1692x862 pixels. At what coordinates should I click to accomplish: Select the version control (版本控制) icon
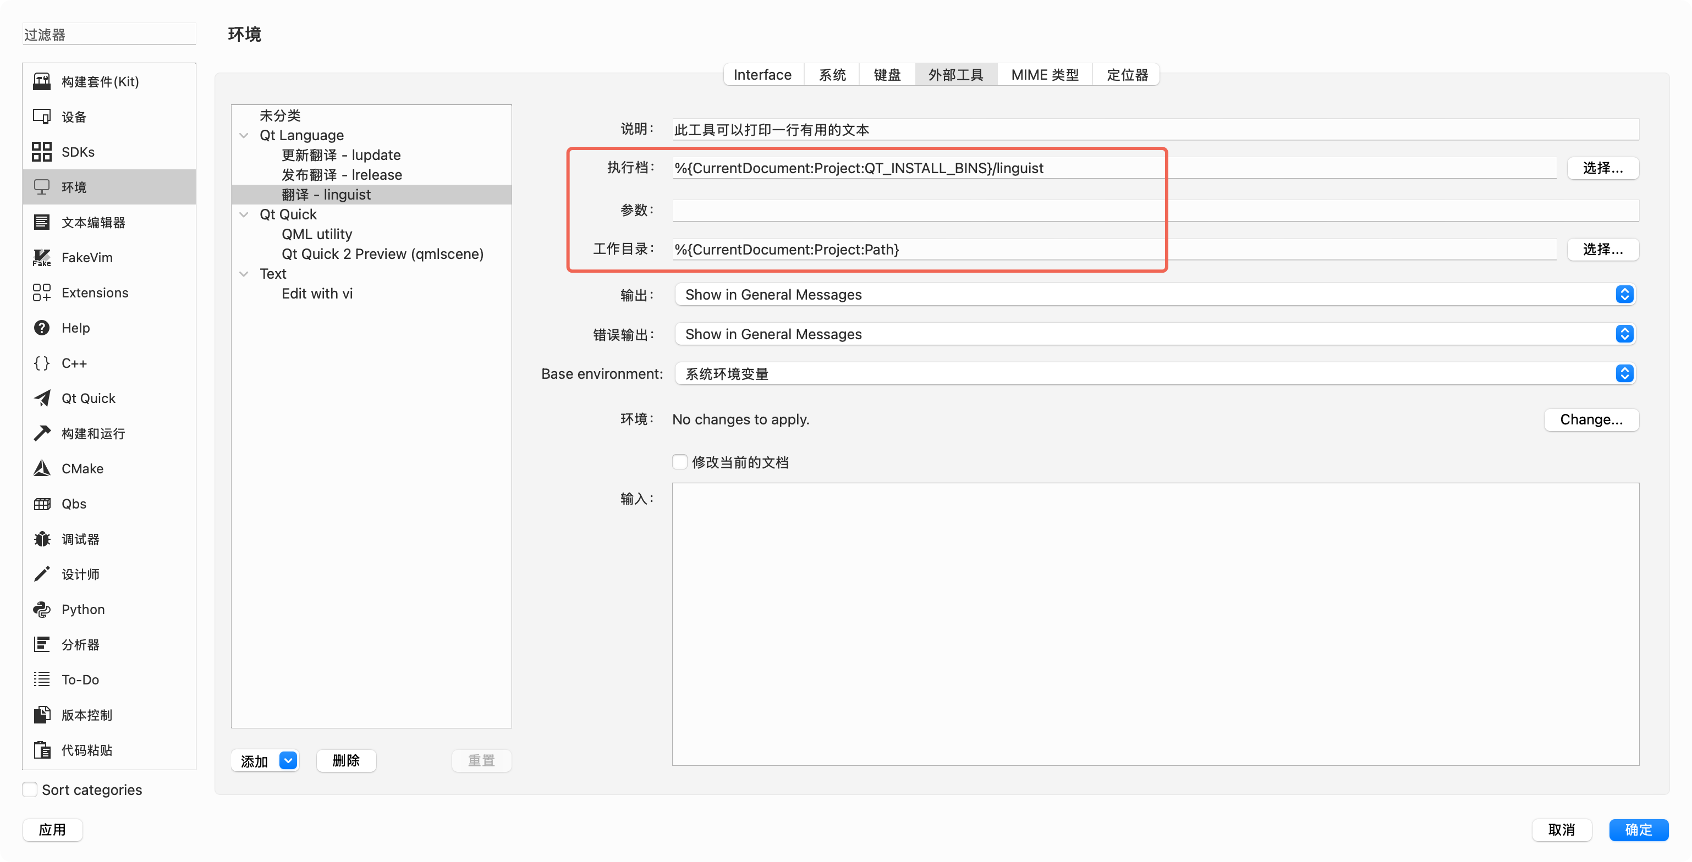point(41,714)
